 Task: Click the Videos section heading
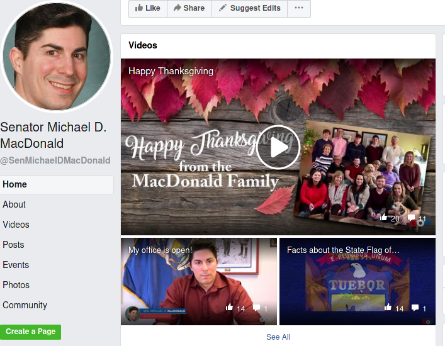point(143,45)
